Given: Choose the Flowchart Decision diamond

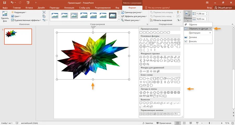Looking at the screenshot, I should pyautogui.click(x=148, y=78).
